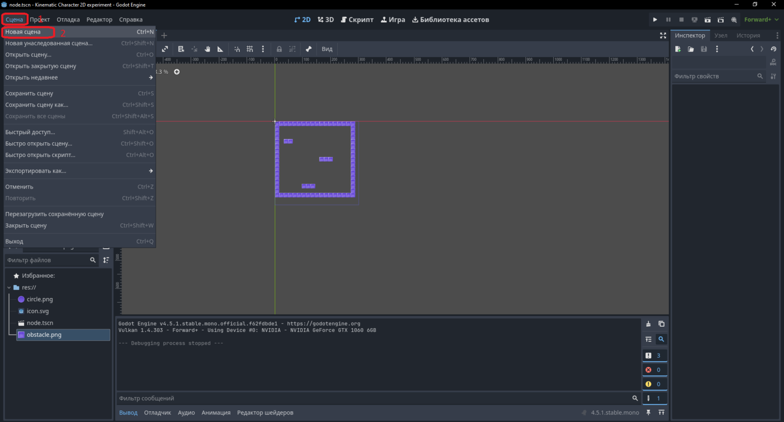Open the Сцена menu
Image resolution: width=784 pixels, height=422 pixels.
14,20
